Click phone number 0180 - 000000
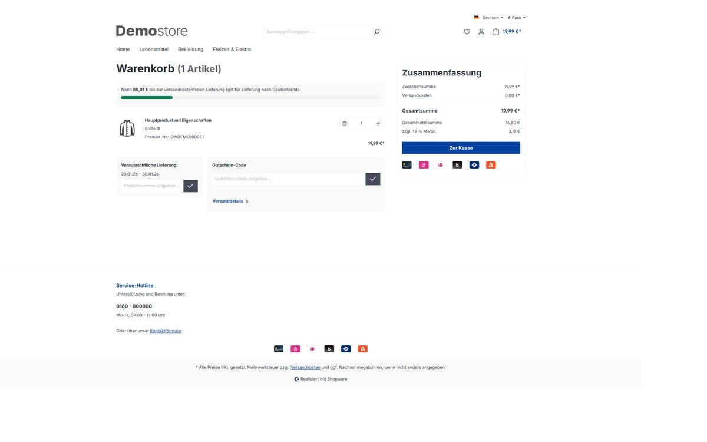Image resolution: width=707 pixels, height=442 pixels. point(134,306)
